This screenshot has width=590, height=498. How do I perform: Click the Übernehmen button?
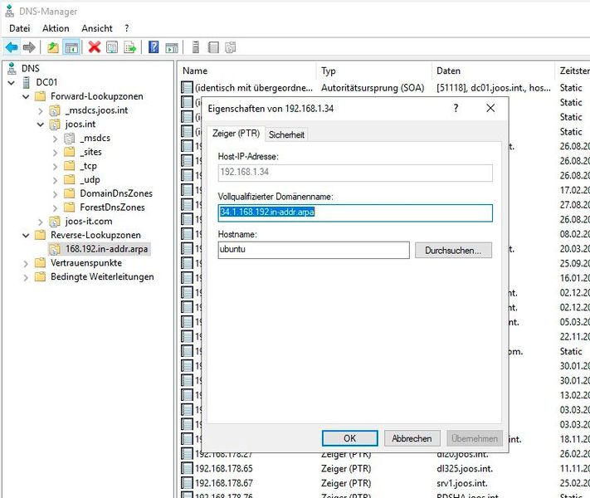[475, 438]
